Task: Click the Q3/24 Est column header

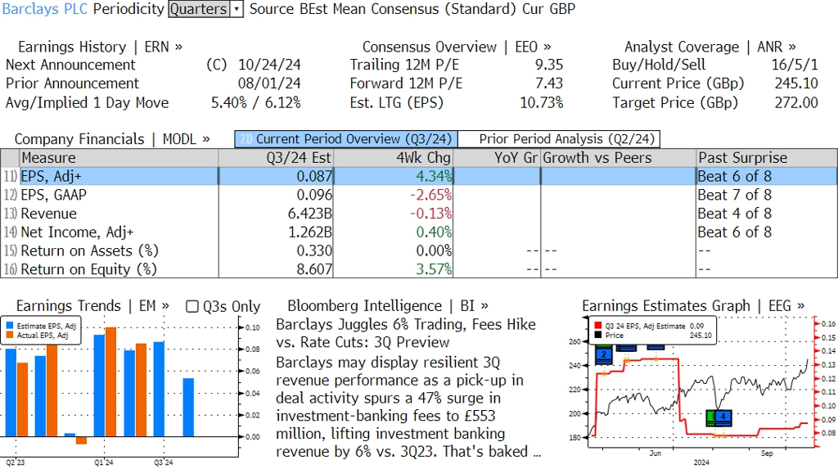Action: [276, 158]
